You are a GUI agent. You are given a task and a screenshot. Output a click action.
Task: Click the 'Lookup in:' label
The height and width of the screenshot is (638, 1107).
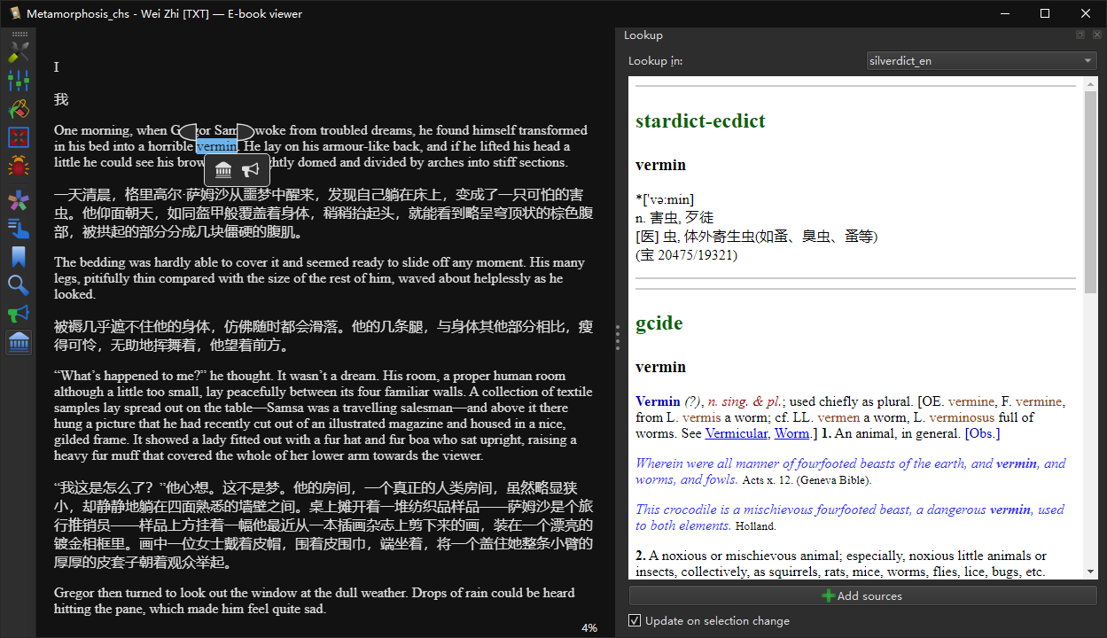[x=655, y=61]
